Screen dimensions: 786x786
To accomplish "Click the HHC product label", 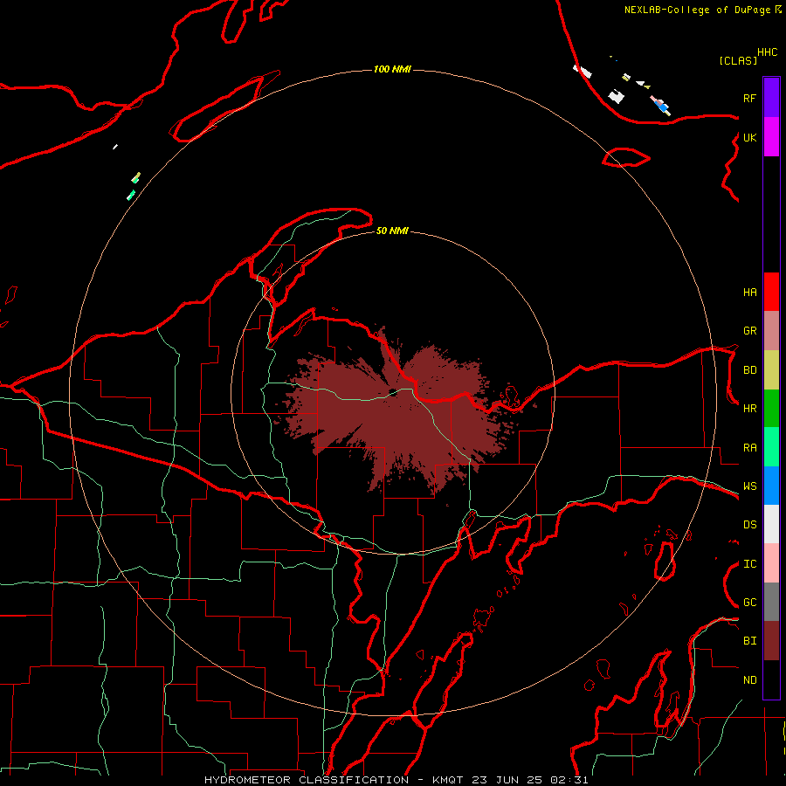I will pos(767,52).
